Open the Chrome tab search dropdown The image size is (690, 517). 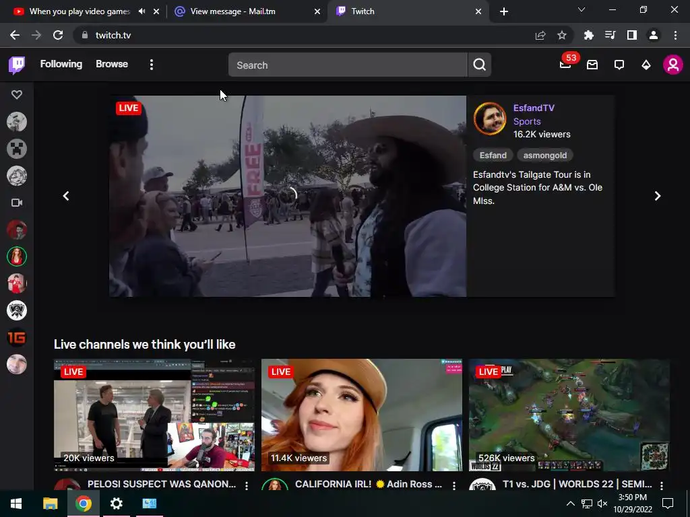[582, 9]
